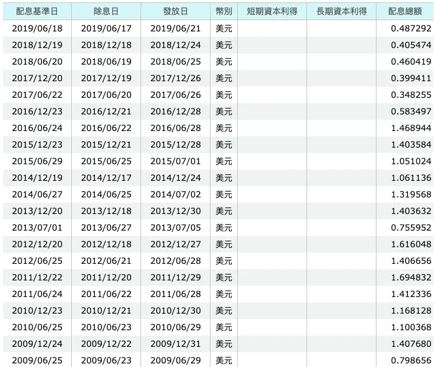This screenshot has height=367, width=434.
Task: Click the 幣別 column header
Action: click(x=224, y=11)
